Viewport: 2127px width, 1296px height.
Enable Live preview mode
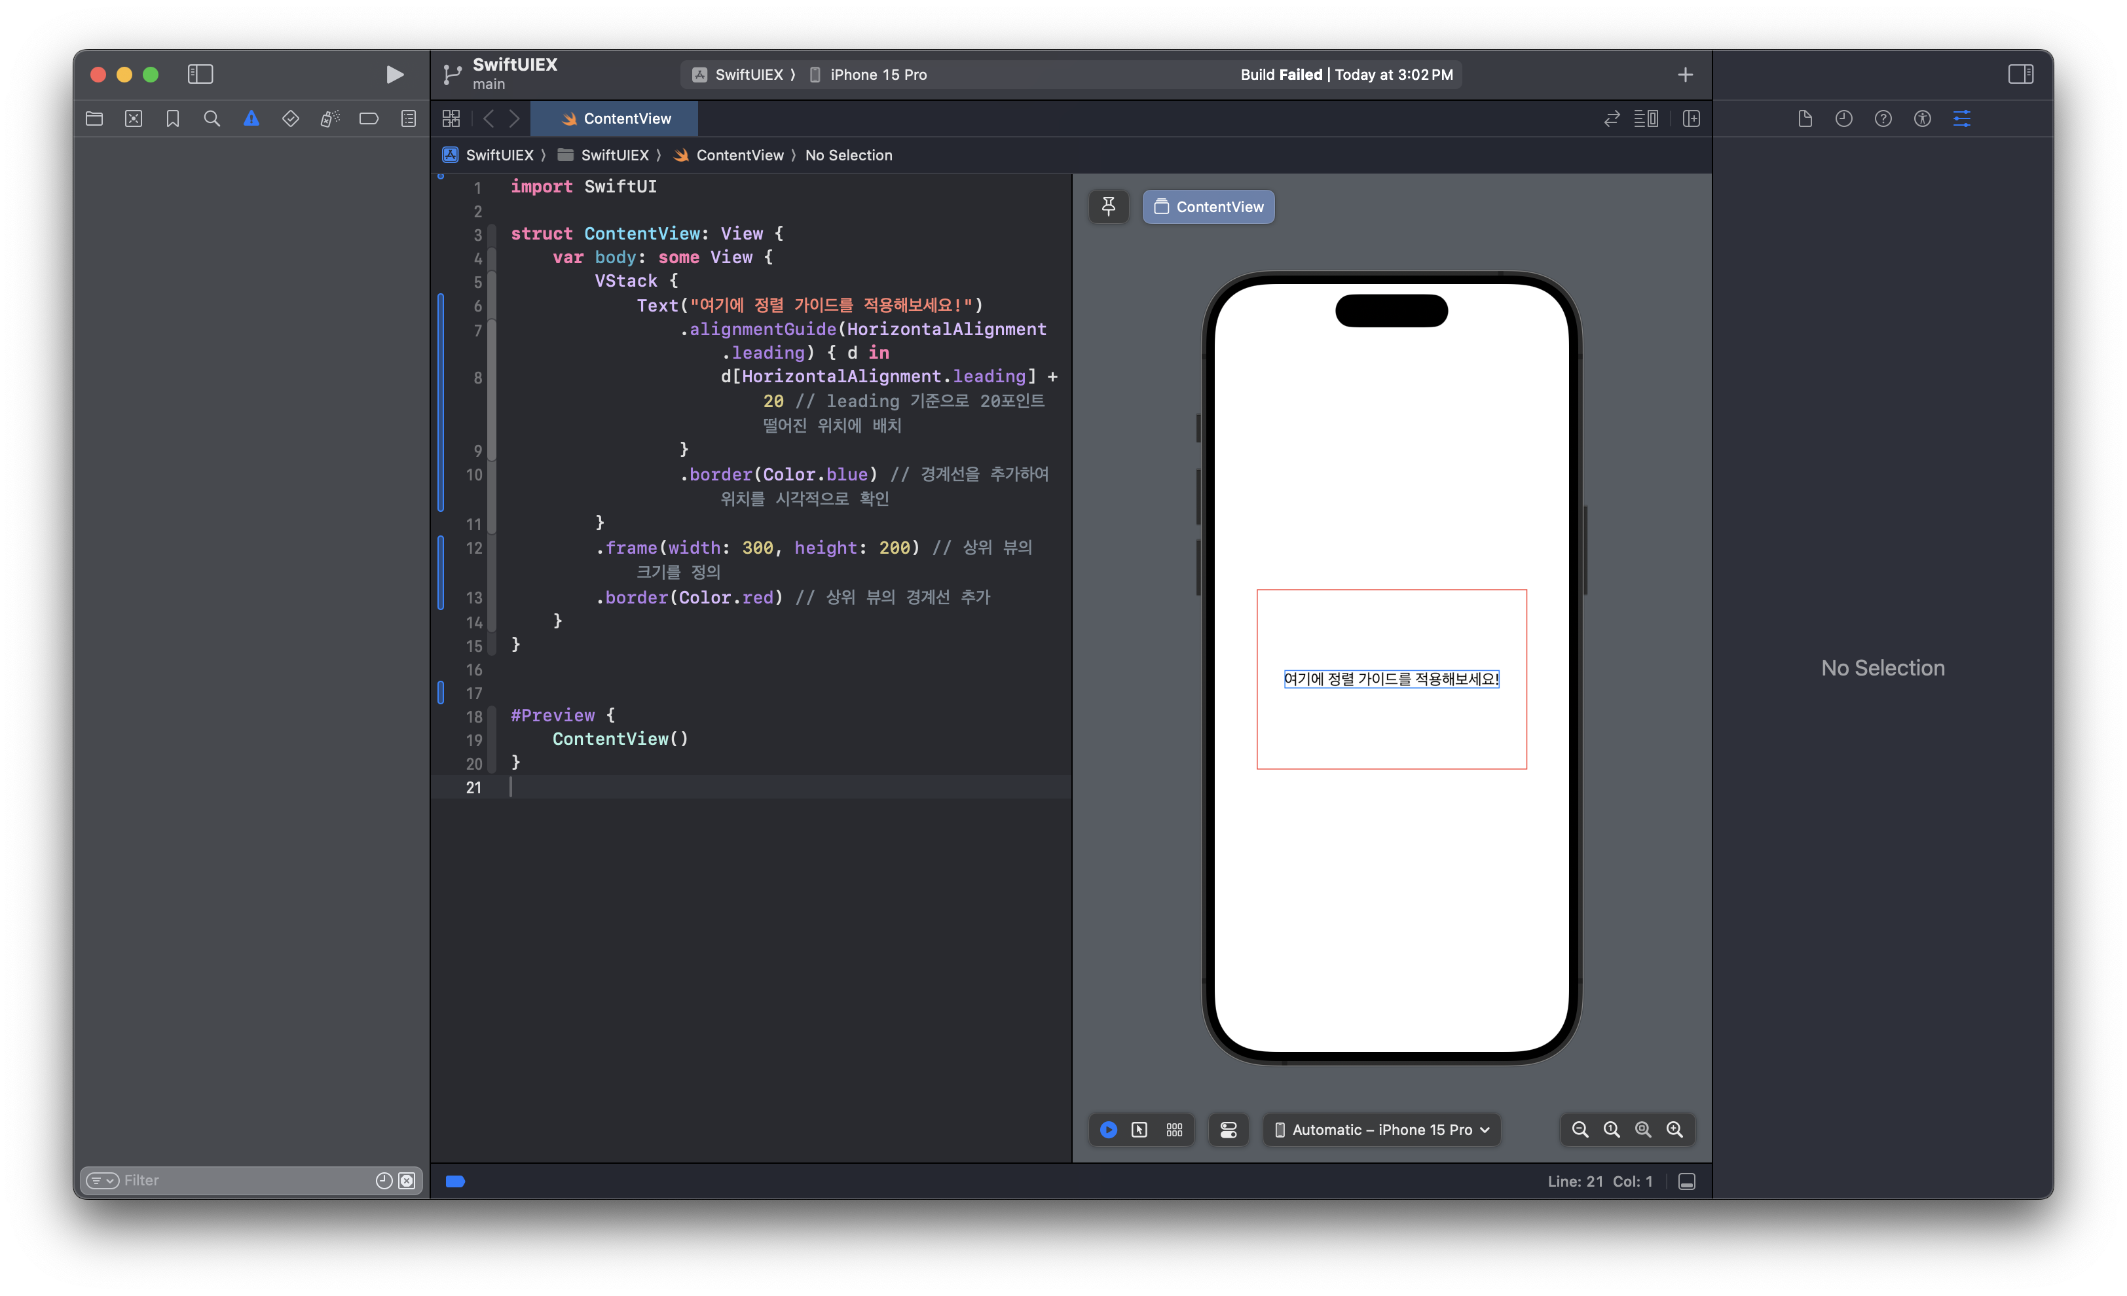1109,1130
